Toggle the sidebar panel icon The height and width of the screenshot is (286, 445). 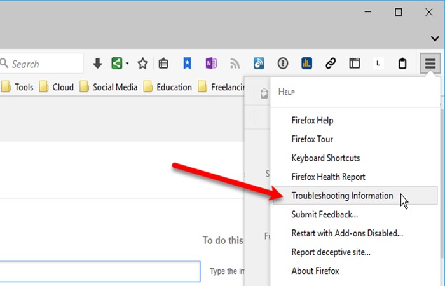click(355, 64)
